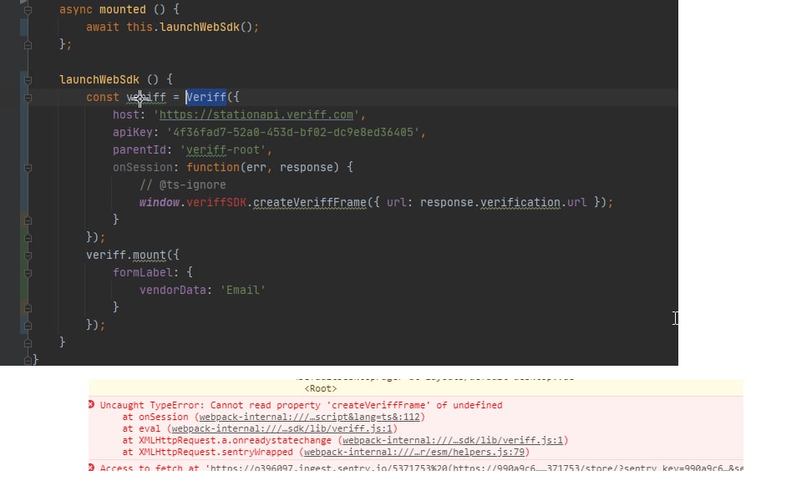Screen dimensions: 812x496
Task: Click the vendorData property name
Action: (x=173, y=290)
